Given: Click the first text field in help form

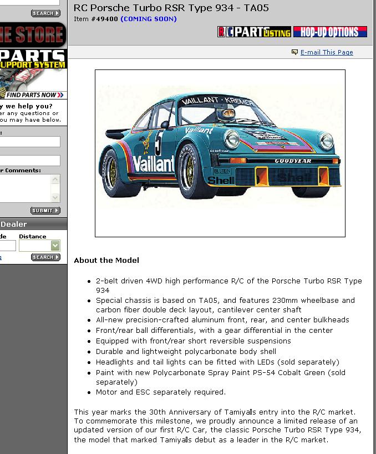Looking at the screenshot, I should pos(30,142).
